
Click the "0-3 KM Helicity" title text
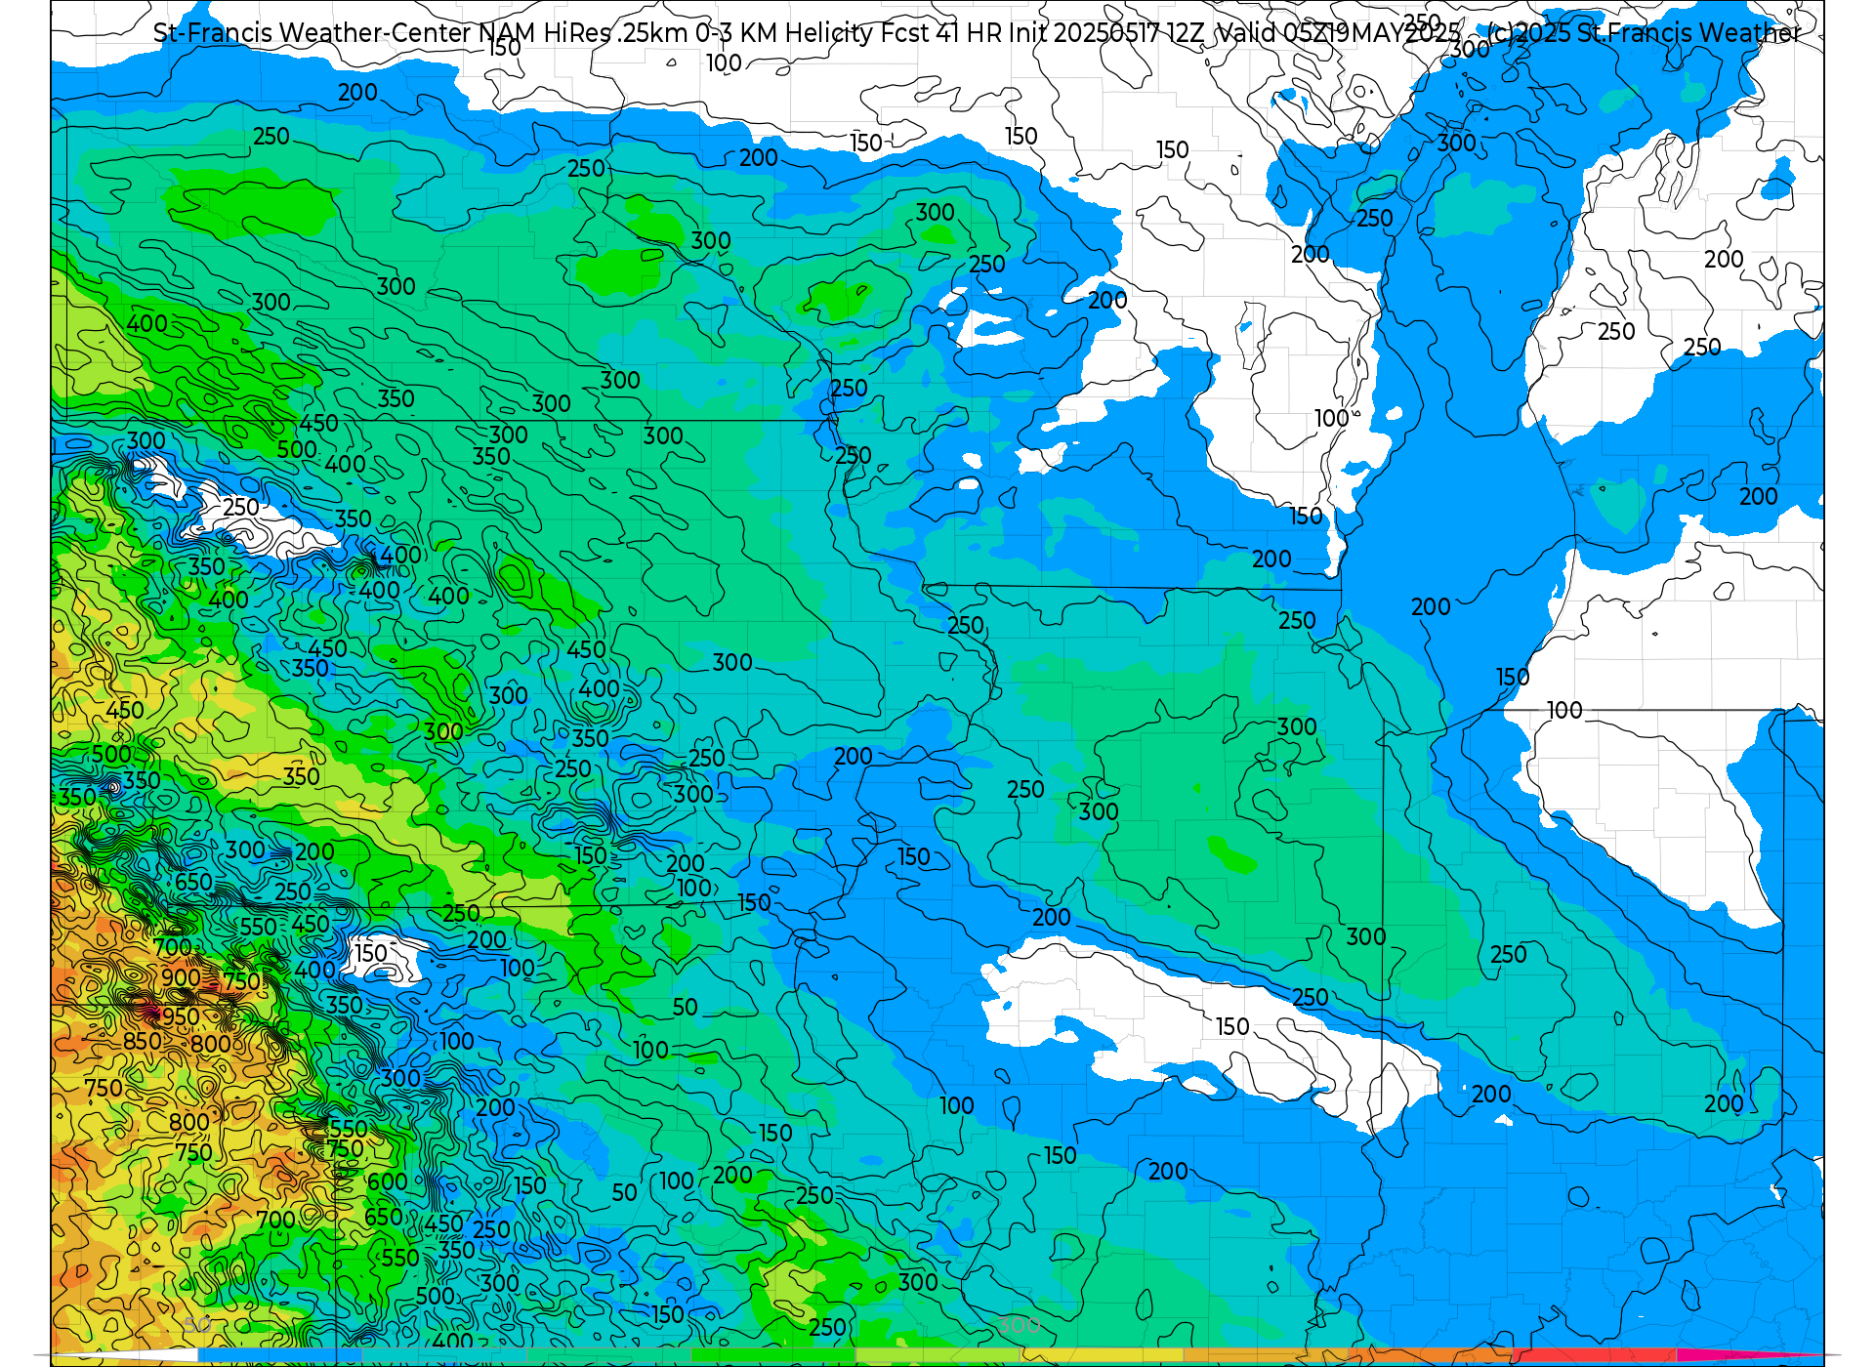point(784,33)
